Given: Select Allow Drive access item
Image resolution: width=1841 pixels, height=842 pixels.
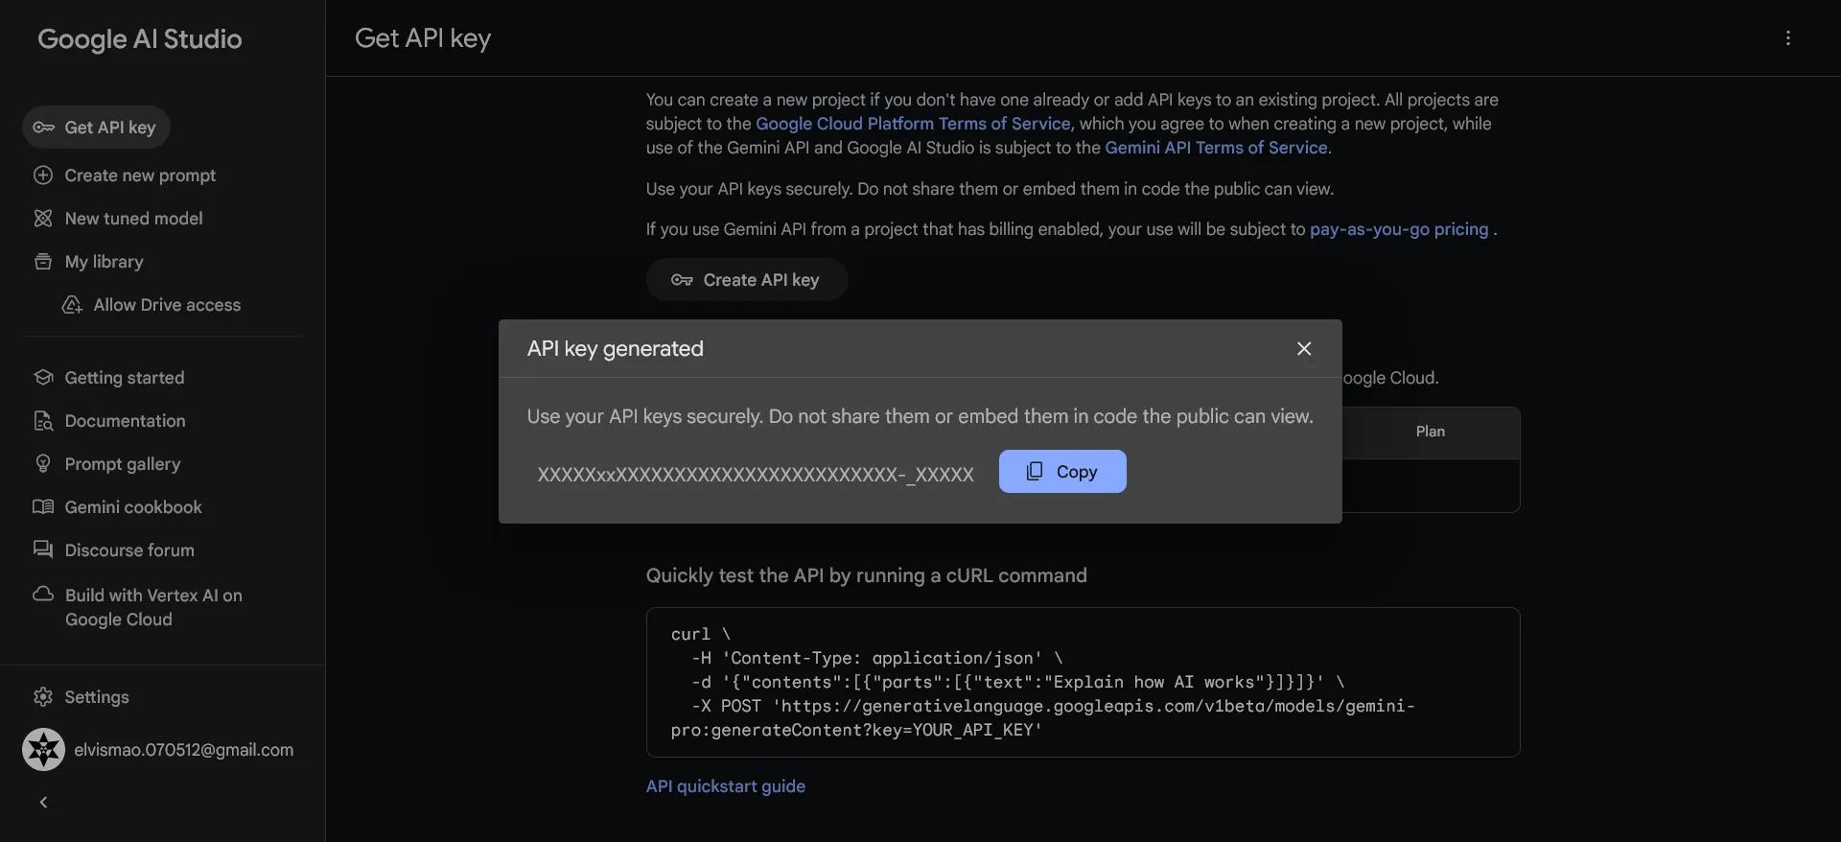Looking at the screenshot, I should click(x=167, y=305).
